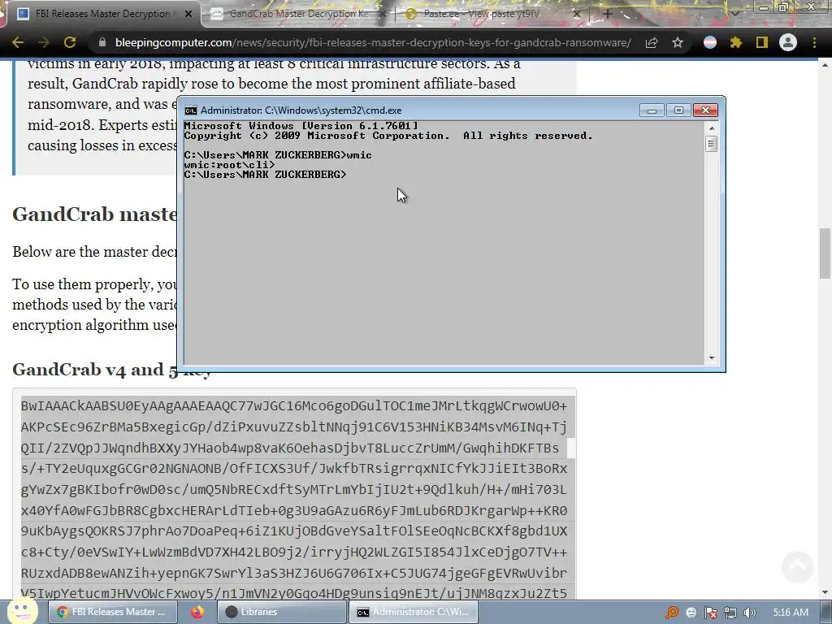This screenshot has height=624, width=832.
Task: Click the GandCrab master heading on the page
Action: point(95,214)
